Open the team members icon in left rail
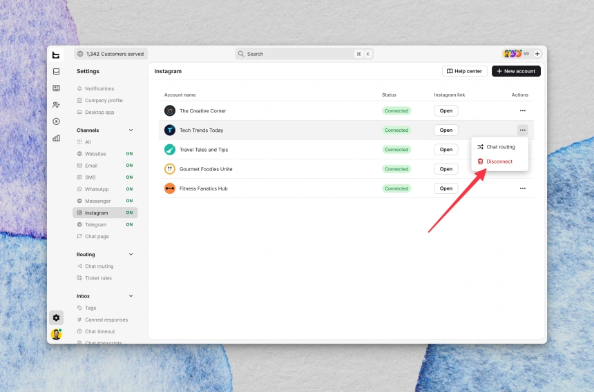The height and width of the screenshot is (392, 594). pyautogui.click(x=56, y=105)
